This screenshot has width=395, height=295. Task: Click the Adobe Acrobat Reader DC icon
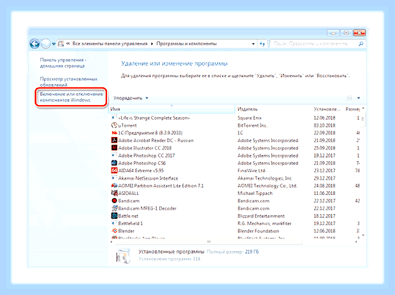(x=114, y=140)
